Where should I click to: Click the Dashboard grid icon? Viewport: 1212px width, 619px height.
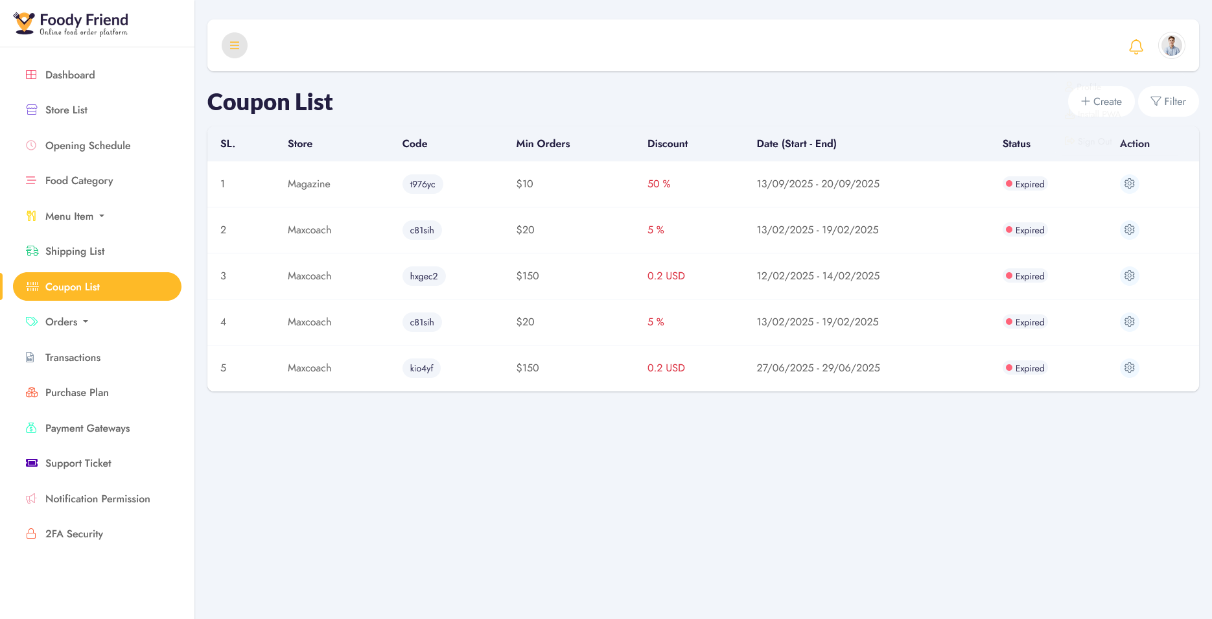click(31, 75)
